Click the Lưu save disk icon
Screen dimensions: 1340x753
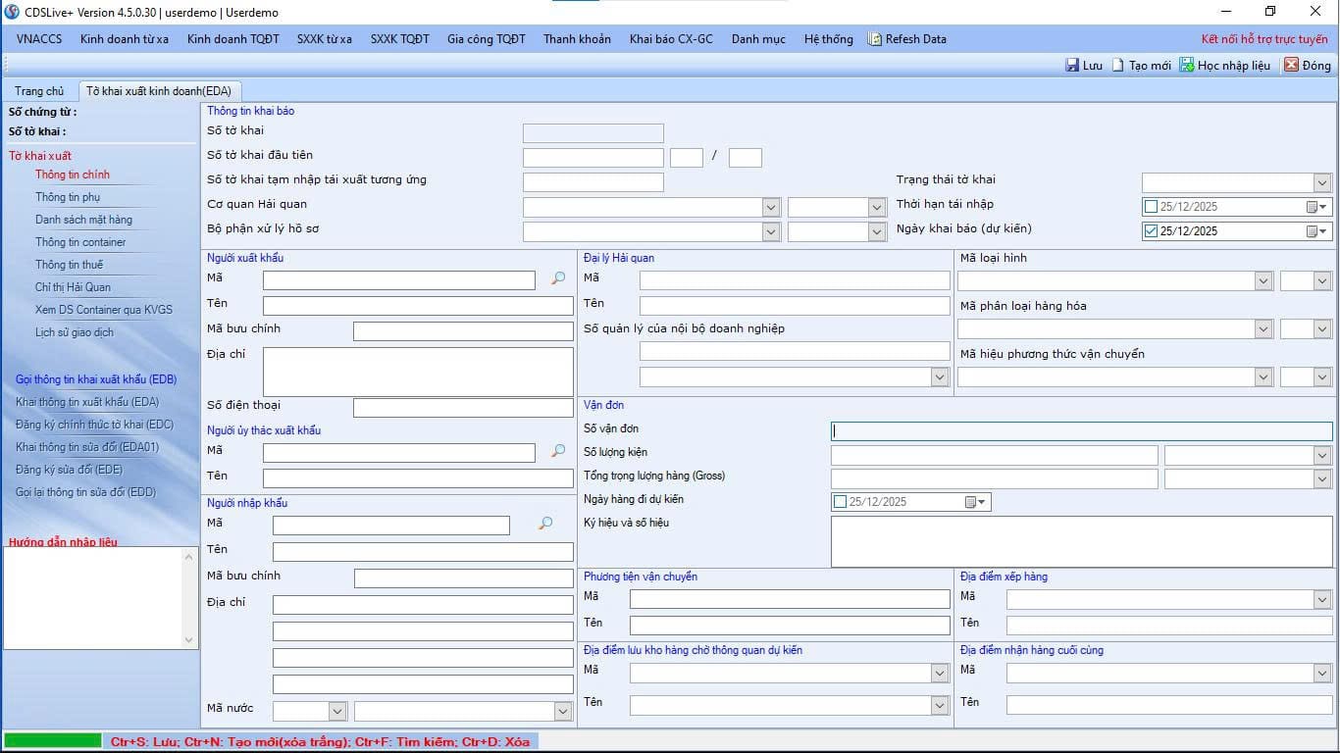[1072, 66]
